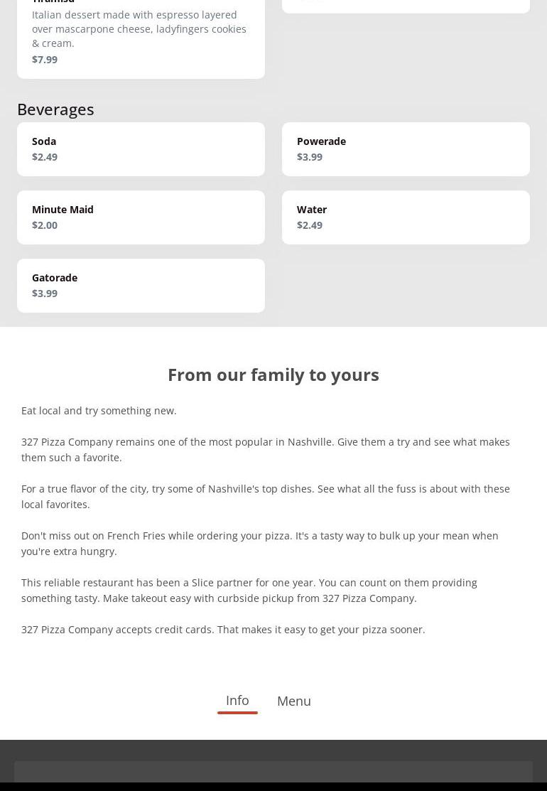Click the Tiramisu $7.99 price
Viewport: 547px width, 791px height.
45,60
